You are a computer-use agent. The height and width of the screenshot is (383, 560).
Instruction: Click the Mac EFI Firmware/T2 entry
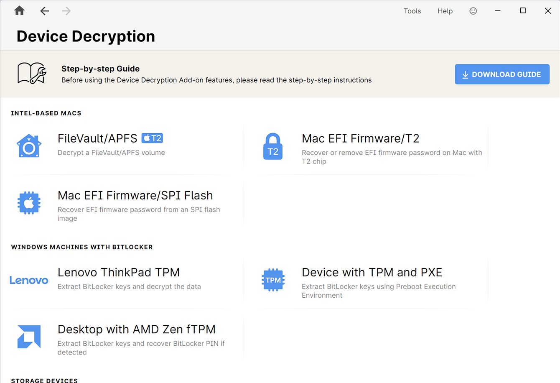360,138
